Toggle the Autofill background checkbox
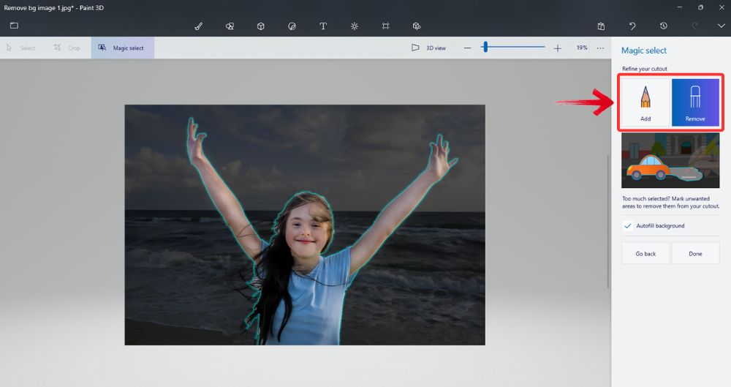Viewport: 731px width, 387px height. 627,226
